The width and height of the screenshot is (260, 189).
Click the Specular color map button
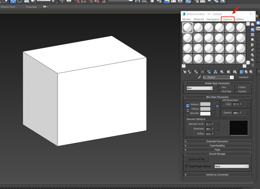[214, 113]
